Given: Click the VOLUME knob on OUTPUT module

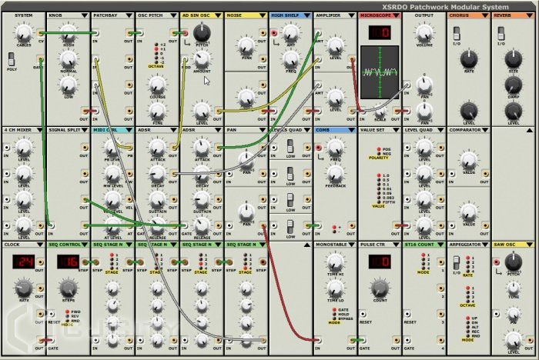Looking at the screenshot, I should point(424,33).
